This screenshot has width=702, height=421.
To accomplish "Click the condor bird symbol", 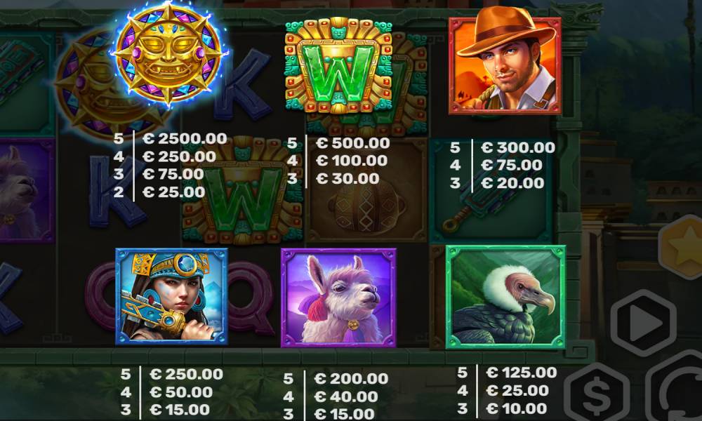I will point(505,297).
